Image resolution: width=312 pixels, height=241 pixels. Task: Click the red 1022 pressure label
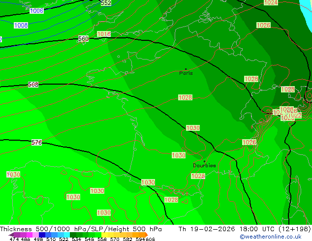[295, 116]
